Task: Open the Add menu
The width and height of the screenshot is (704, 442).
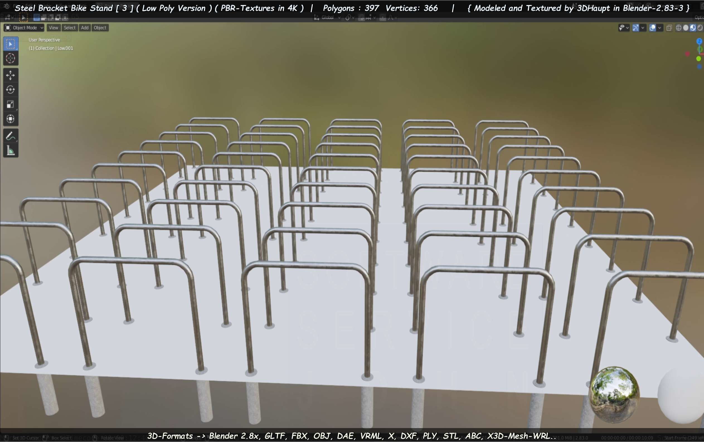Action: tap(85, 28)
